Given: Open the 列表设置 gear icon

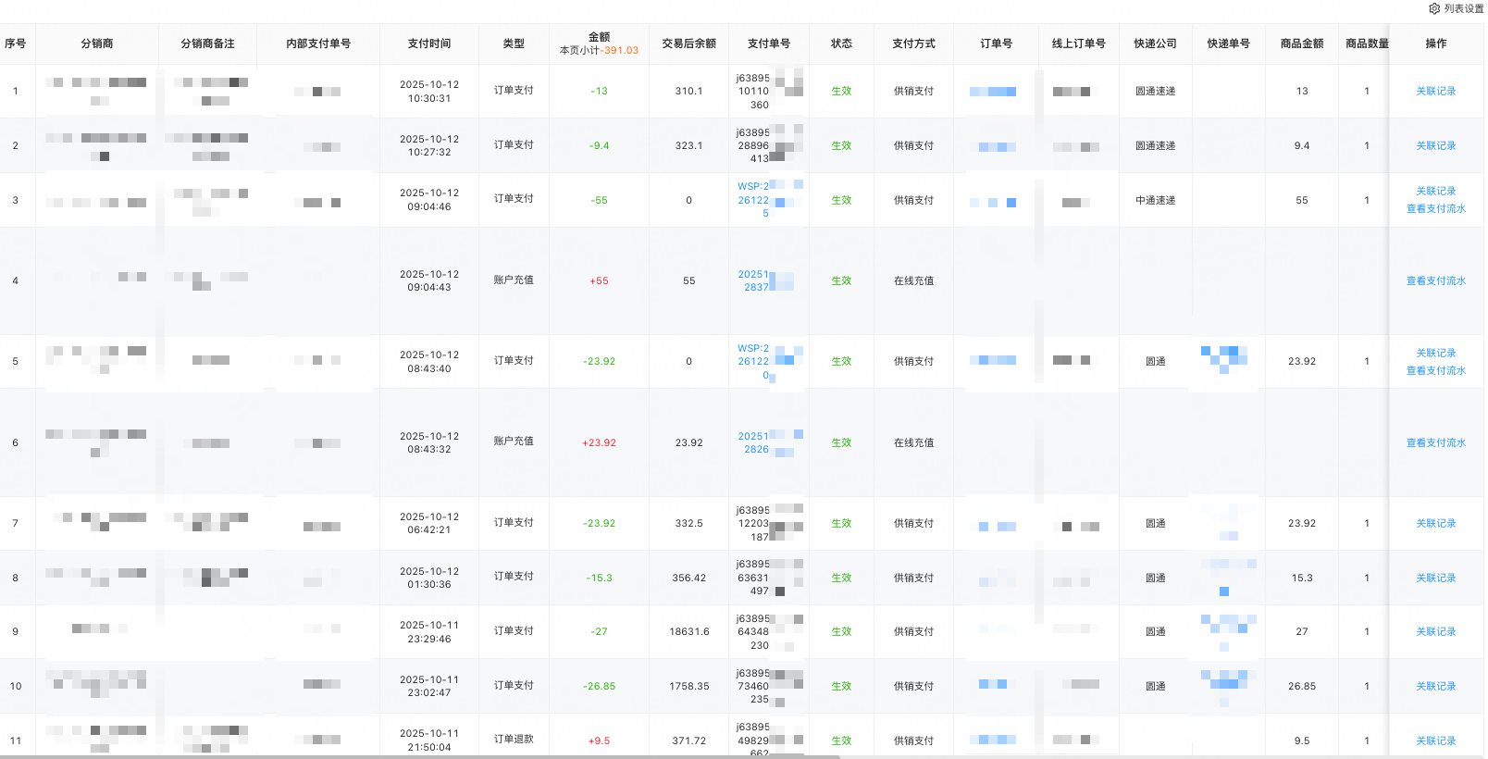Looking at the screenshot, I should [x=1434, y=8].
